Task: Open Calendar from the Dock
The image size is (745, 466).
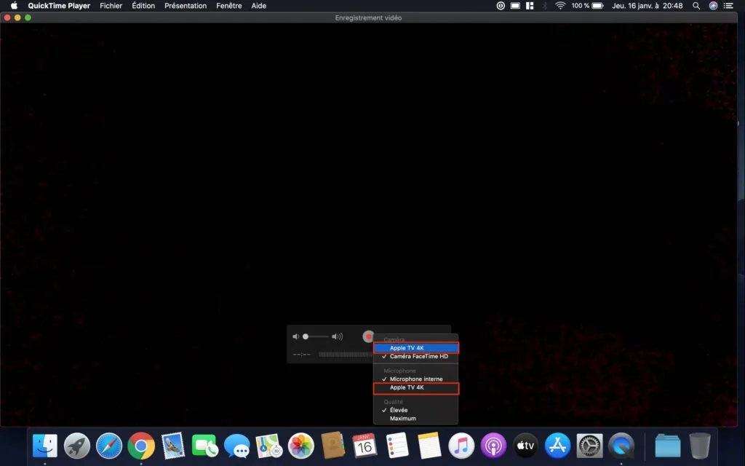Action: pos(365,446)
